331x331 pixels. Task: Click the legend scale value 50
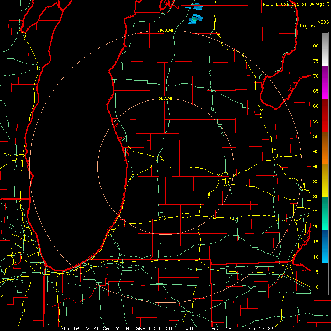(x=316, y=136)
